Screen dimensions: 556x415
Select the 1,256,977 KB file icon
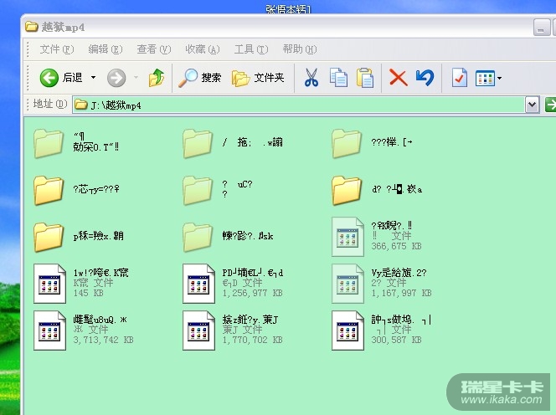198,284
